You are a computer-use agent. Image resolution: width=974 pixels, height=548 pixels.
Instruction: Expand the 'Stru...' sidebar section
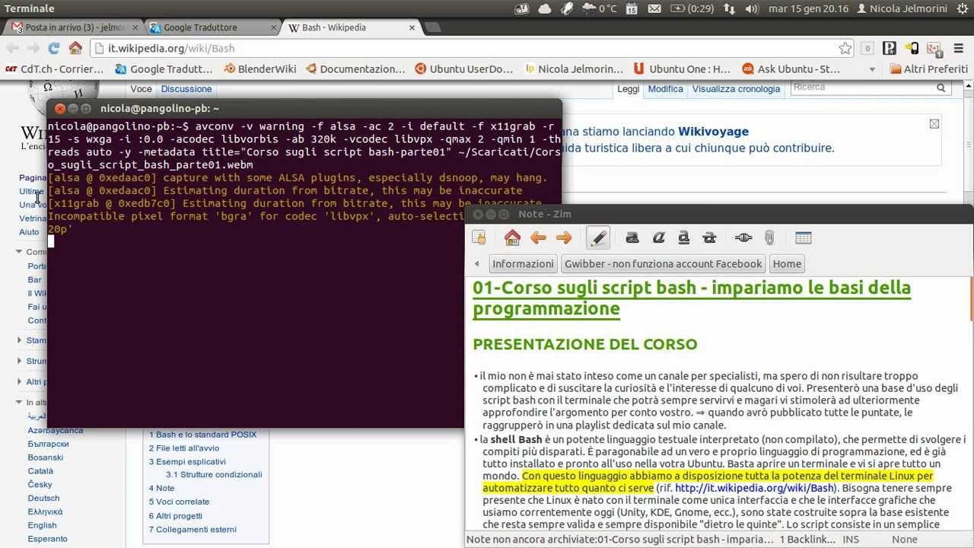point(19,362)
